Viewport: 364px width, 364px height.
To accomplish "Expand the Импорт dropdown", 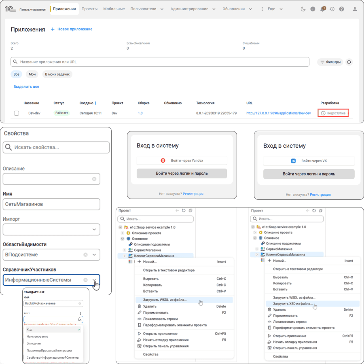I will click(94, 230).
